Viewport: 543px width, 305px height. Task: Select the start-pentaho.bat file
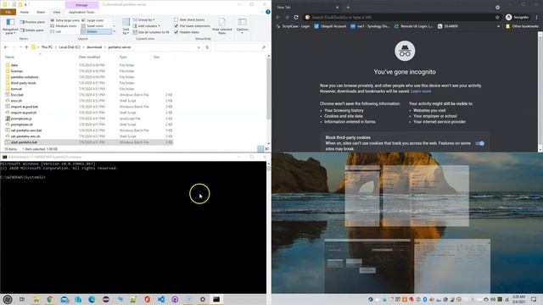pos(88,142)
